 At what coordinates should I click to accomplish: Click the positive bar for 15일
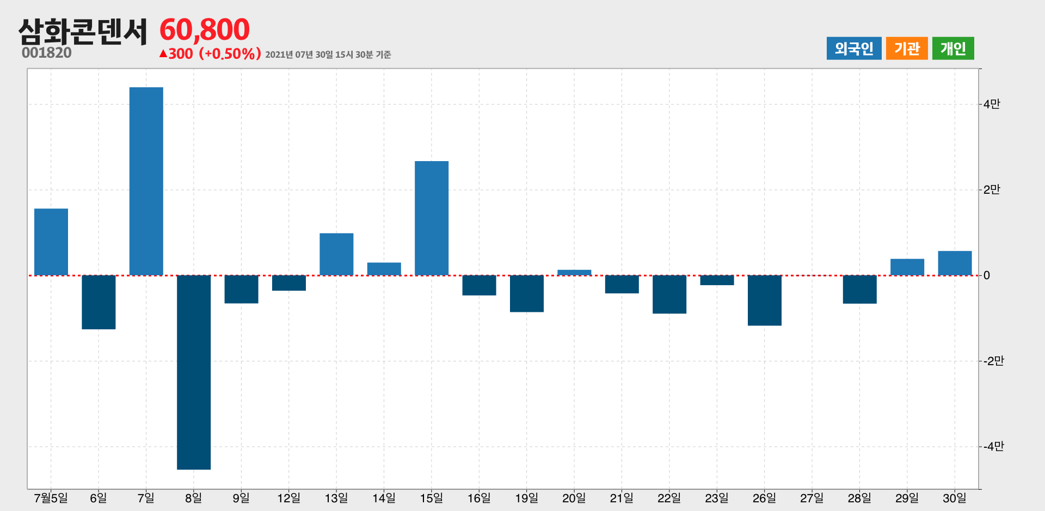(432, 218)
